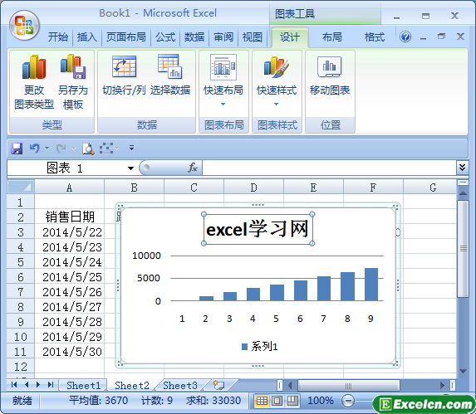Expand the undo history dropdown arrow
476x414 pixels.
pyautogui.click(x=47, y=149)
